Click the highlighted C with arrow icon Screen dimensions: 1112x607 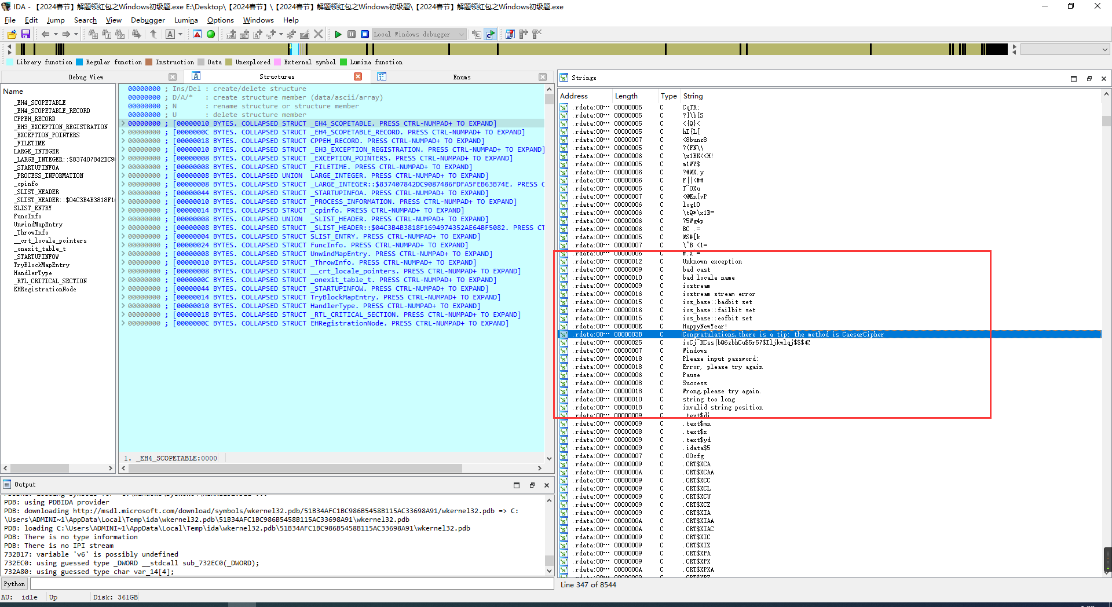[491, 34]
